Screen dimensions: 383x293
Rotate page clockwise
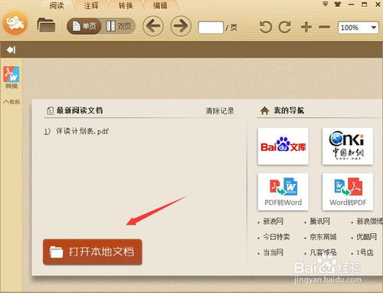285,27
